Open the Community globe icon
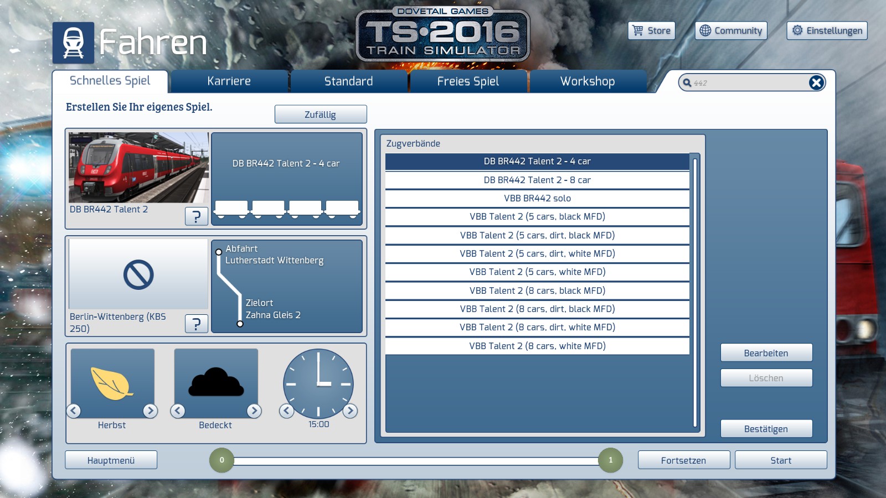Image resolution: width=886 pixels, height=498 pixels. point(705,30)
